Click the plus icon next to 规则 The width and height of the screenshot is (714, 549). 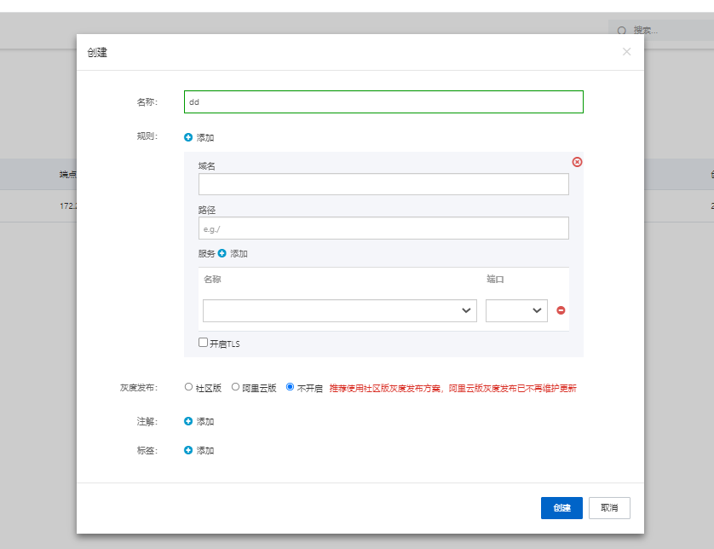click(188, 137)
